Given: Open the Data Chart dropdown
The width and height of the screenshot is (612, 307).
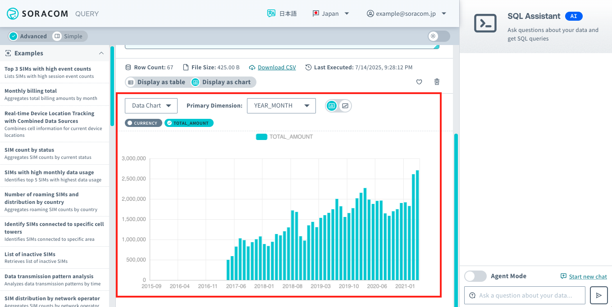Looking at the screenshot, I should 151,105.
